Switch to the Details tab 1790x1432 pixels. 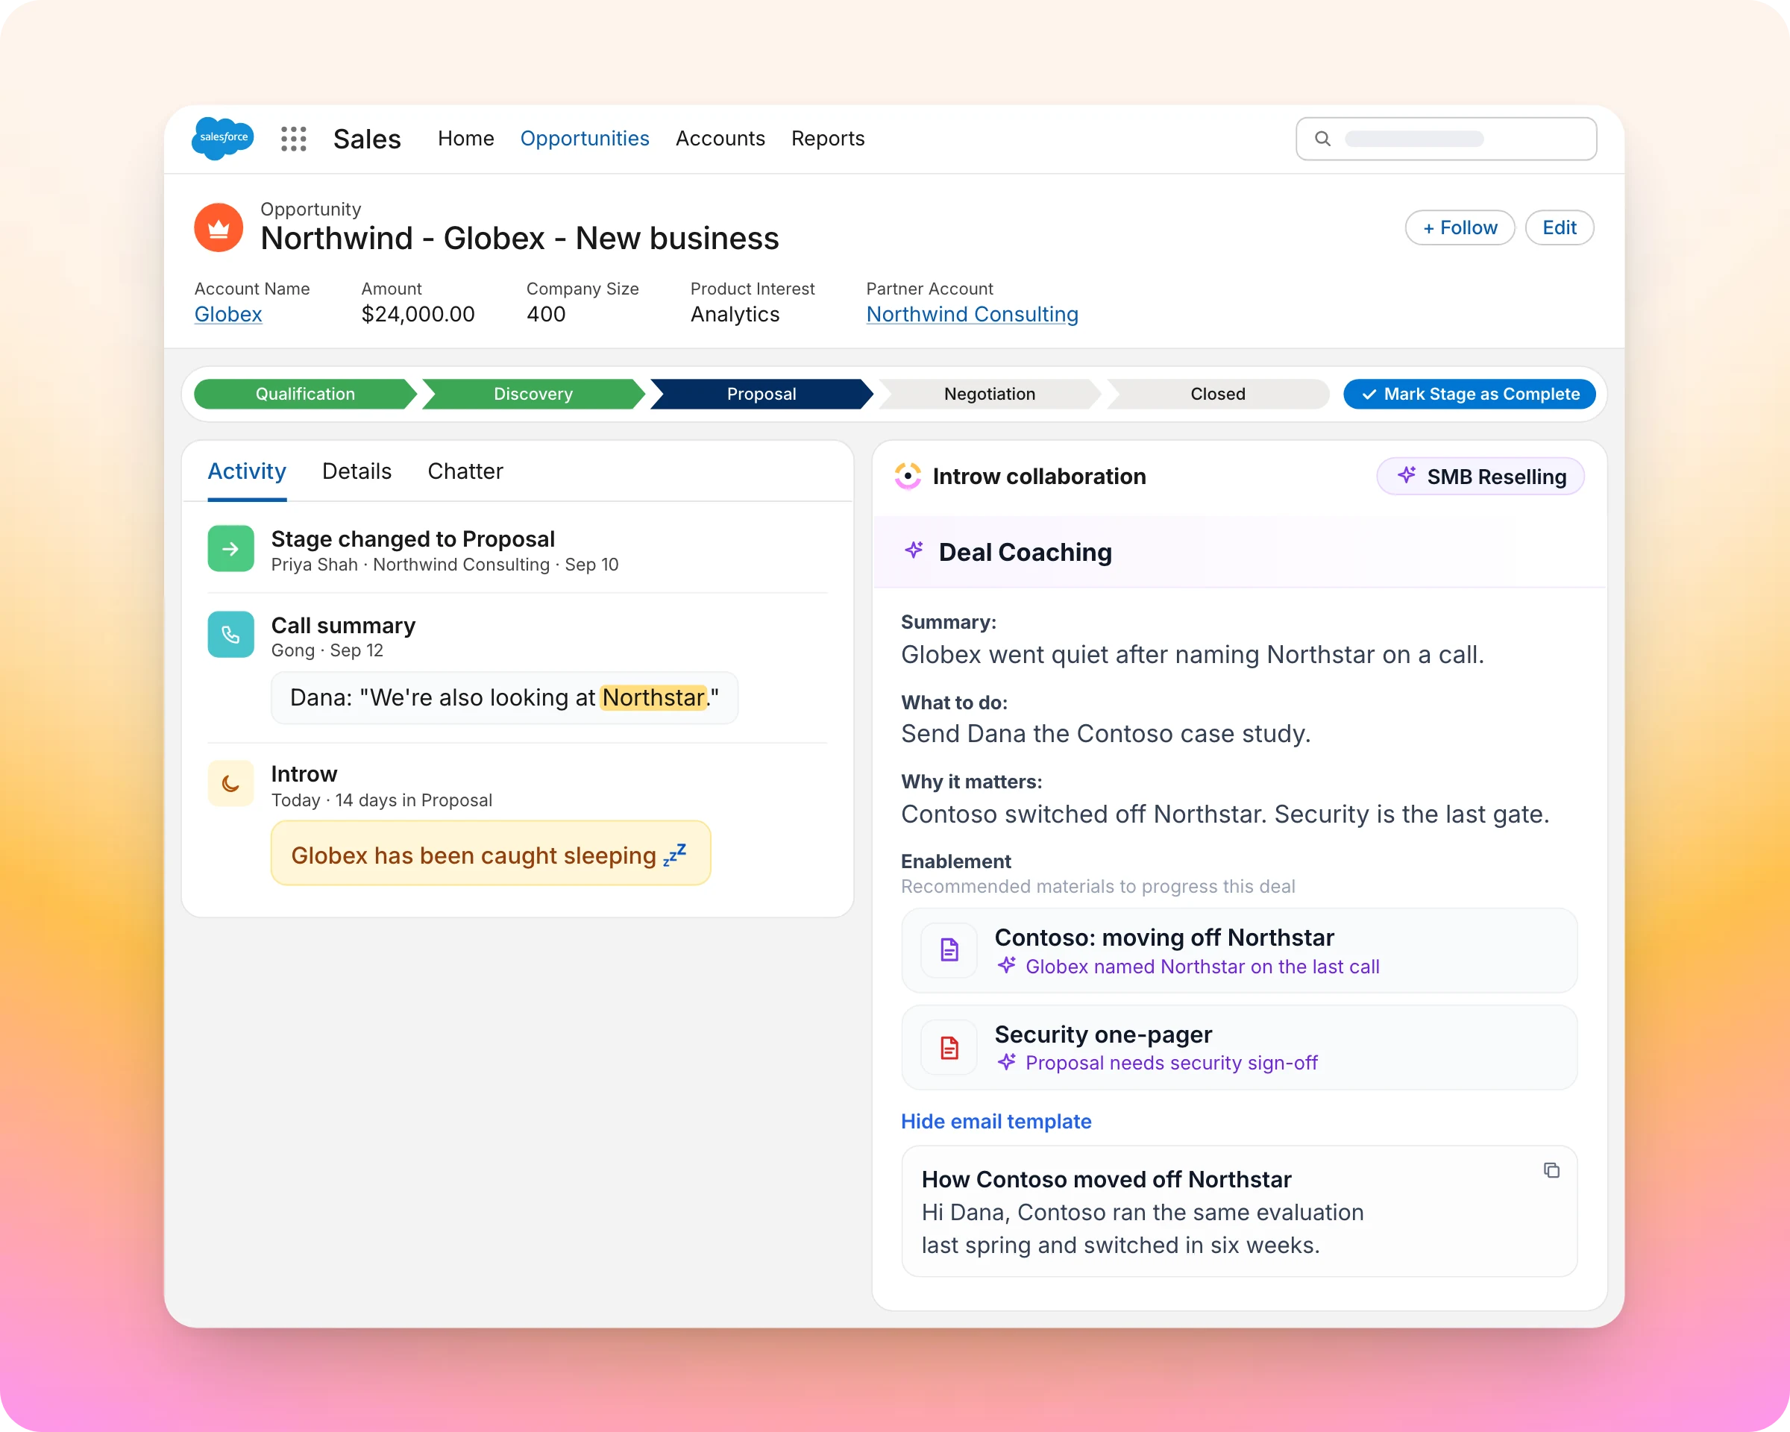pos(357,471)
